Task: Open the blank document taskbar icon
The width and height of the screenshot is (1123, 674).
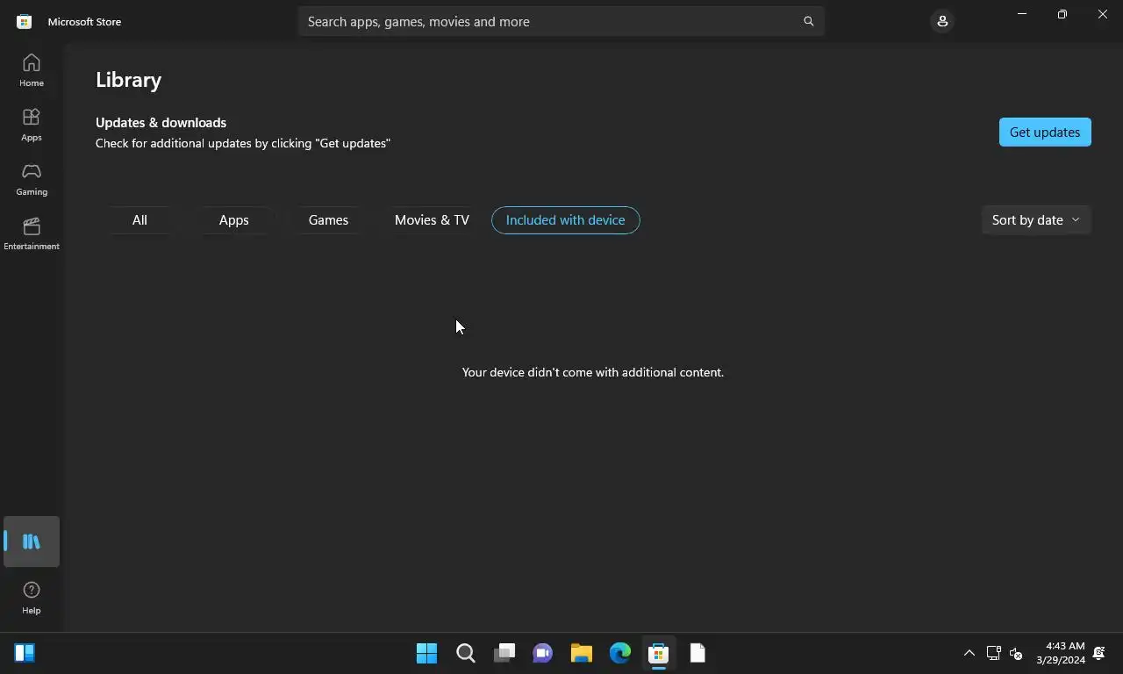Action: point(697,653)
